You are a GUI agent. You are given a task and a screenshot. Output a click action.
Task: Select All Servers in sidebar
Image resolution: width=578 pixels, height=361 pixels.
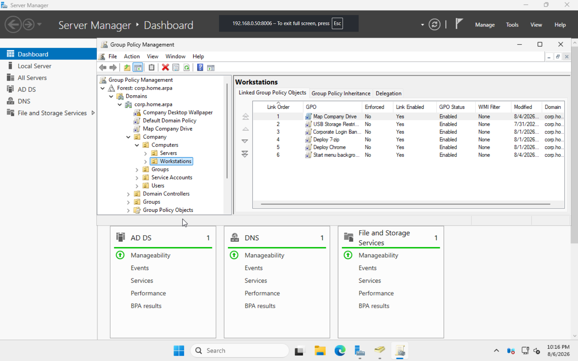tap(48, 78)
